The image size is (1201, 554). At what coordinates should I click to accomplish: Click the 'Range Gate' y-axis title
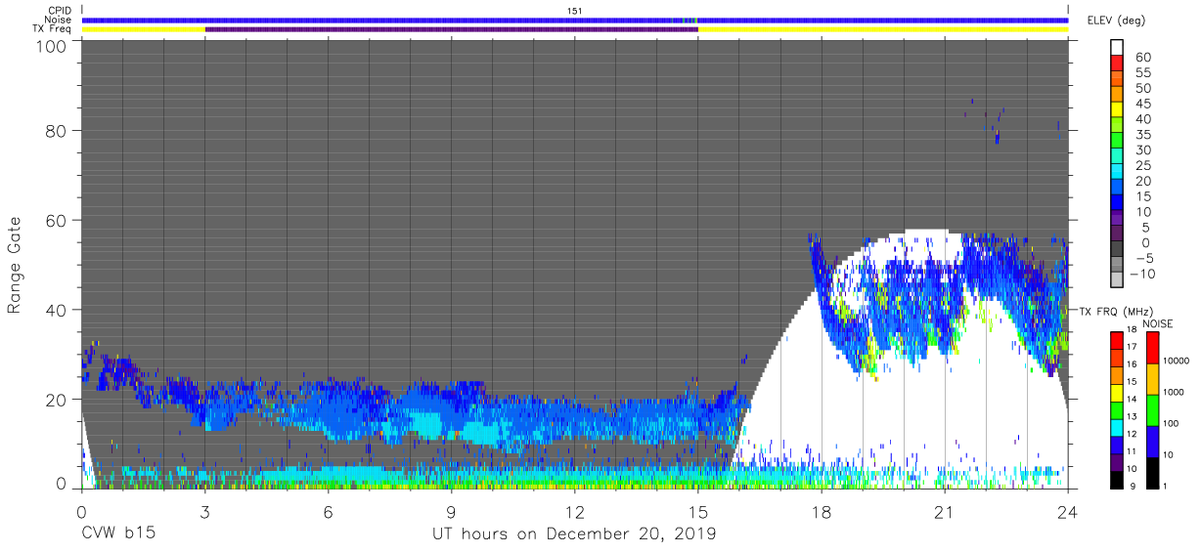pyautogui.click(x=15, y=264)
